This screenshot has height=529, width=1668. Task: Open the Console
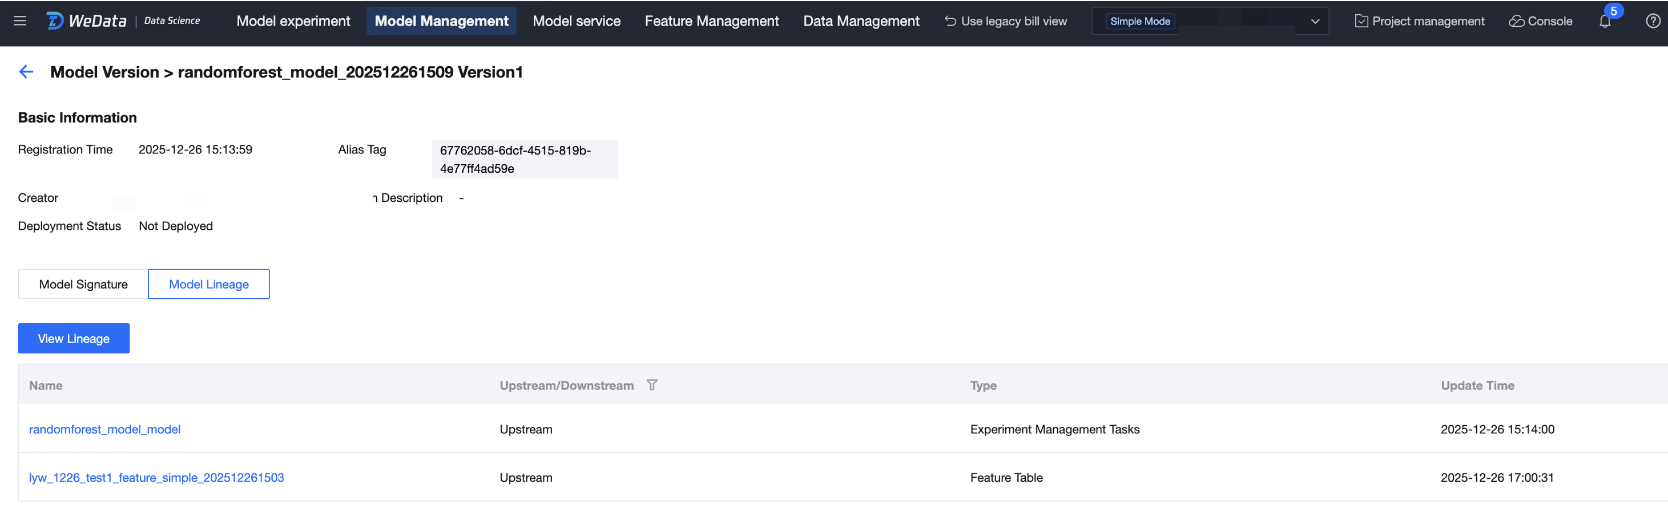(1541, 21)
